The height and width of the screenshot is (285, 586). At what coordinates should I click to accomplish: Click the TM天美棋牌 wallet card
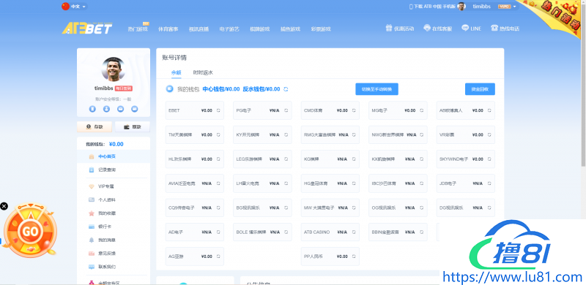(x=195, y=134)
